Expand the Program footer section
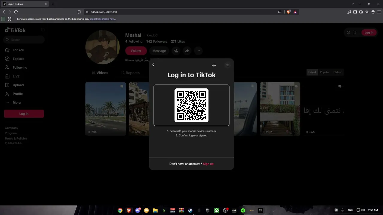This screenshot has width=383, height=215. tap(11, 133)
